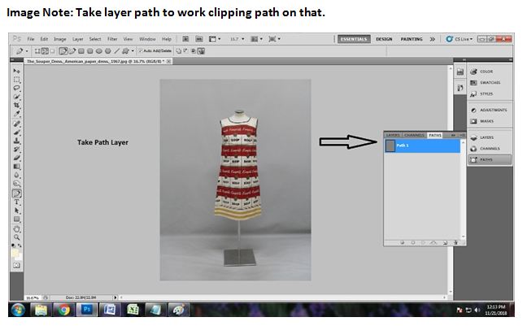Viewport: 527px width, 326px height.
Task: Select the Horizontal Type tool
Action: (x=16, y=202)
